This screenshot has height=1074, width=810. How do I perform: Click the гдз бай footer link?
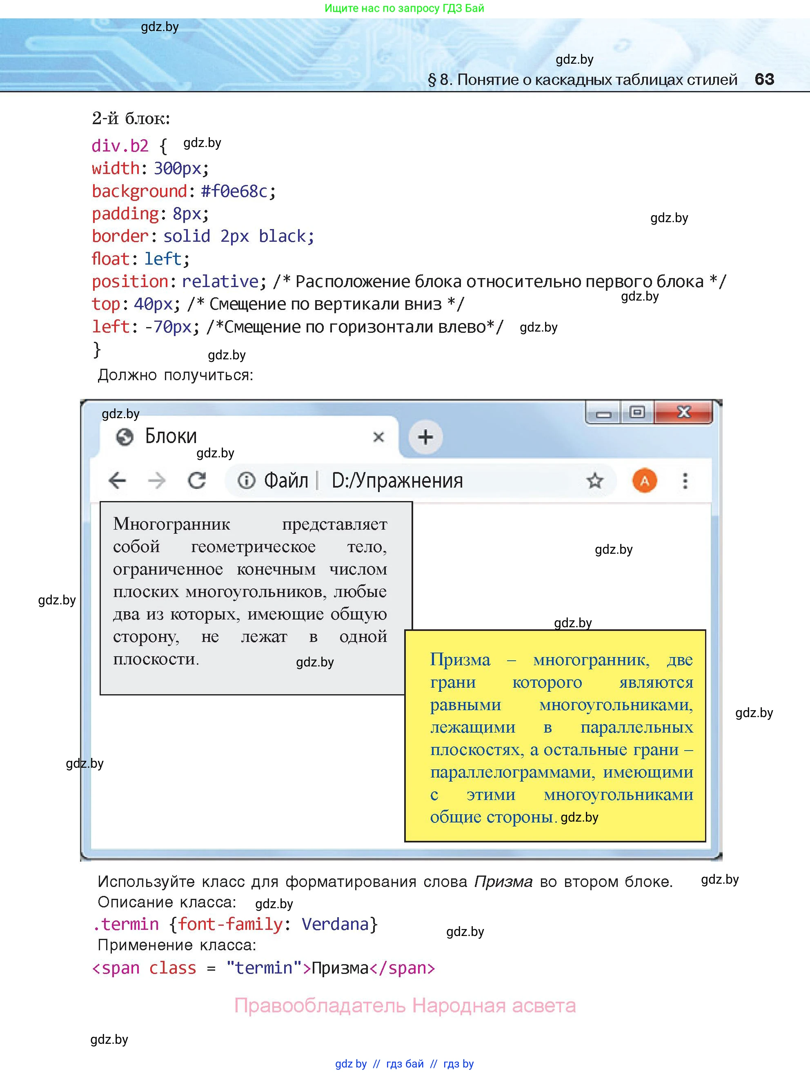point(405,1064)
